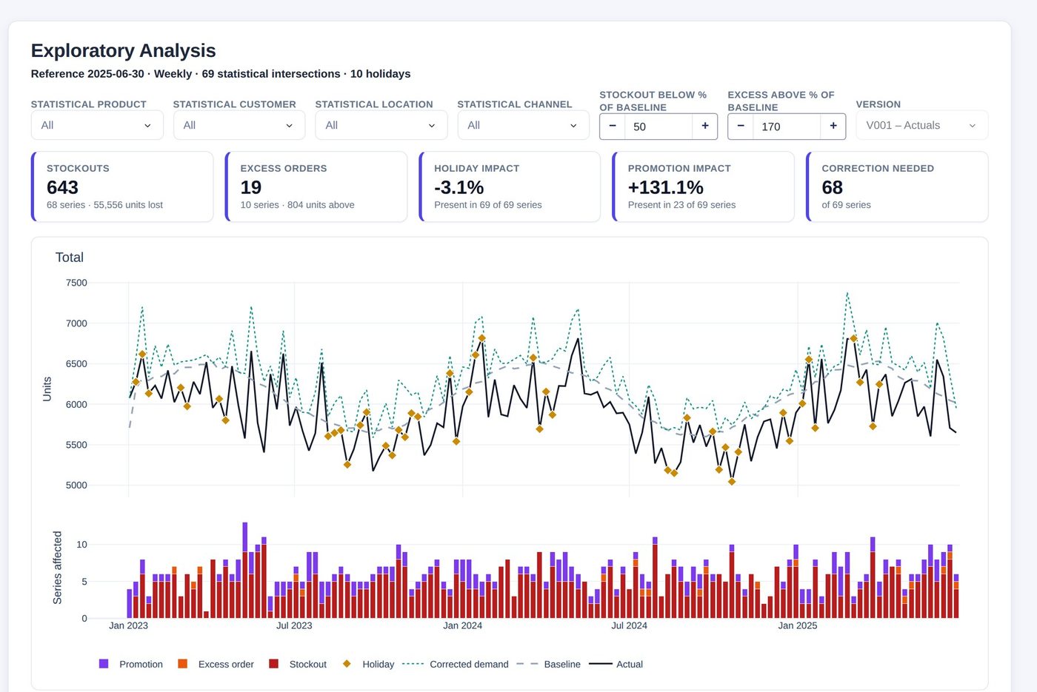Click the '68 series · 55,556 units lost' text
The width and height of the screenshot is (1037, 692).
pyautogui.click(x=104, y=205)
